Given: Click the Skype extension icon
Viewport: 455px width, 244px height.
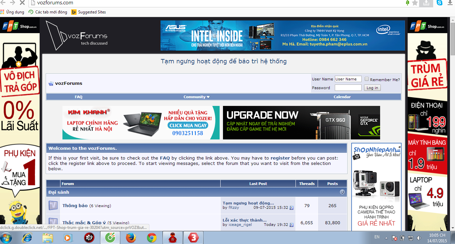Looking at the screenshot, I should [439, 3].
